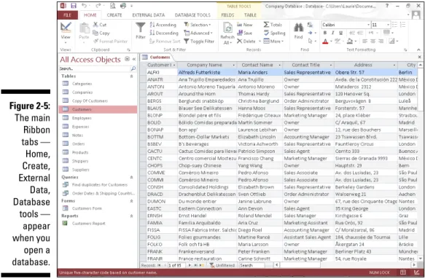This screenshot has width=425, height=279.
Task: Collapse the navigation pane with shutter button
Action: point(134,59)
